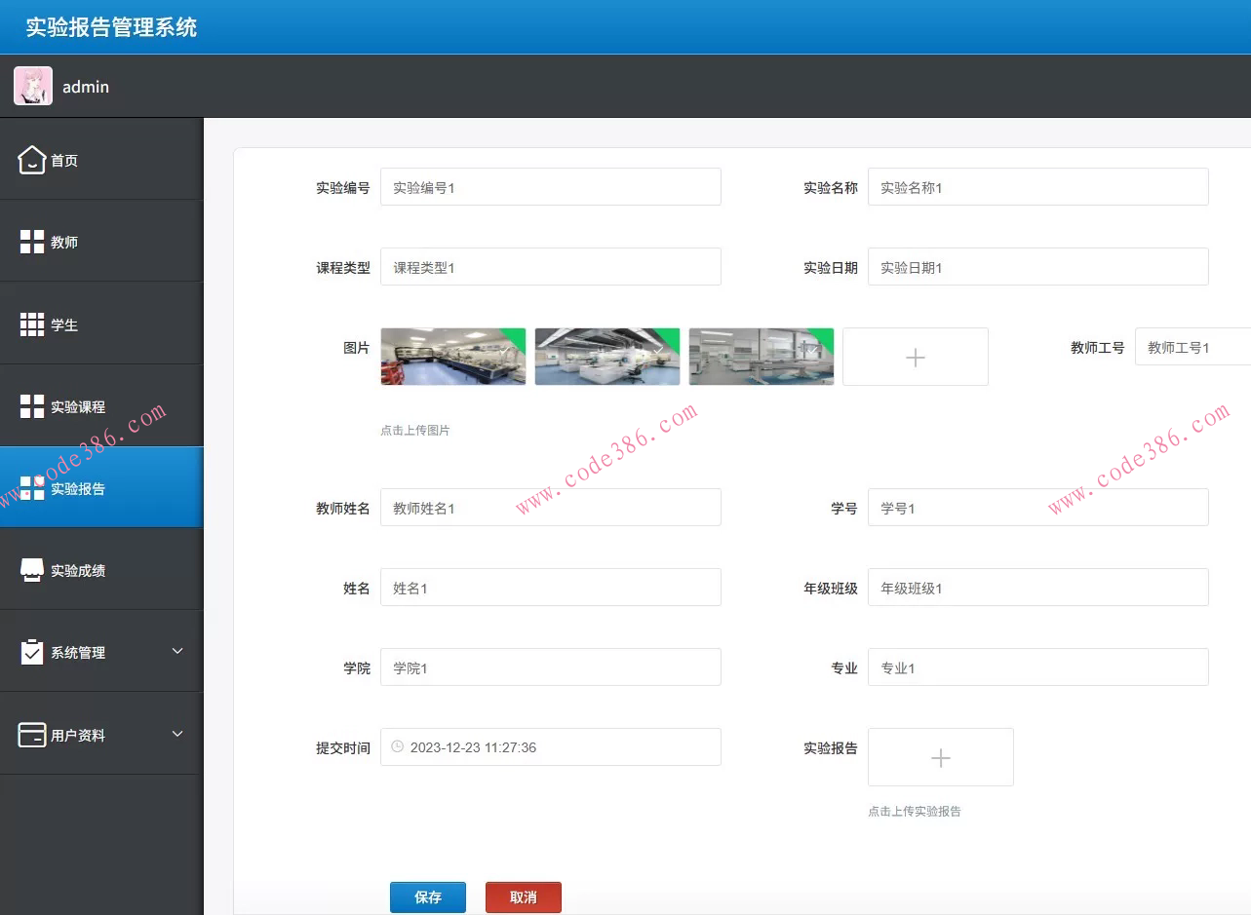Click the plus icon to upload an image
Viewport: 1251px width, 915px height.
915,357
